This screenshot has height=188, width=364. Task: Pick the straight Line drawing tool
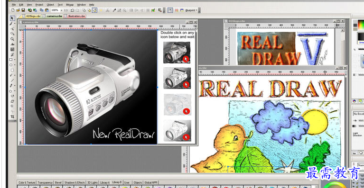click(12, 81)
